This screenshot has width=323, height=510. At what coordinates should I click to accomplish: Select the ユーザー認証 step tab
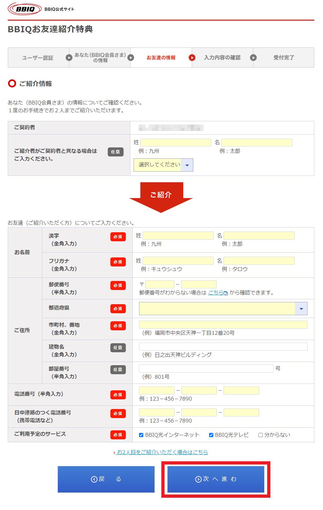(x=38, y=58)
